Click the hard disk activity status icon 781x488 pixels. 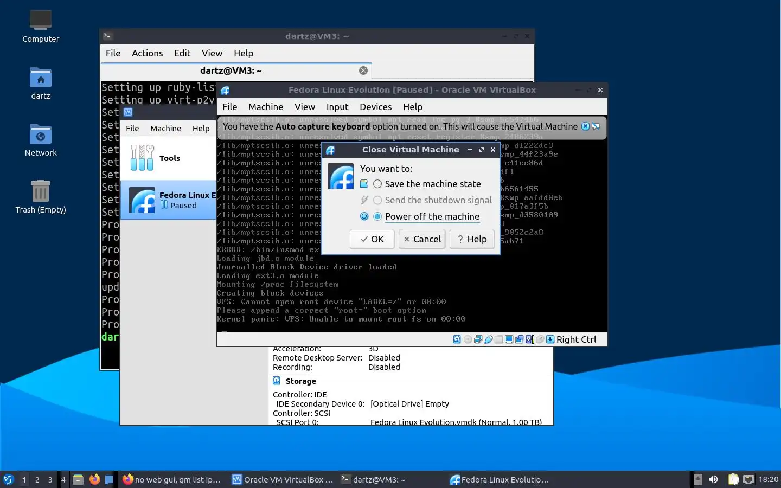click(457, 339)
